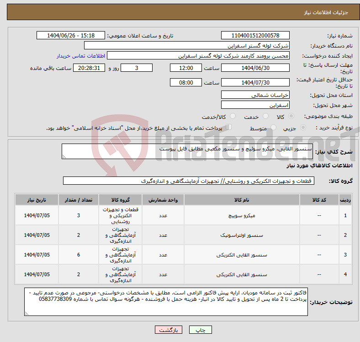This screenshot has width=360, height=342.
Task: Click قطعات و تجهیزات الکتریکی group cell in row 1
Action: [120, 216]
